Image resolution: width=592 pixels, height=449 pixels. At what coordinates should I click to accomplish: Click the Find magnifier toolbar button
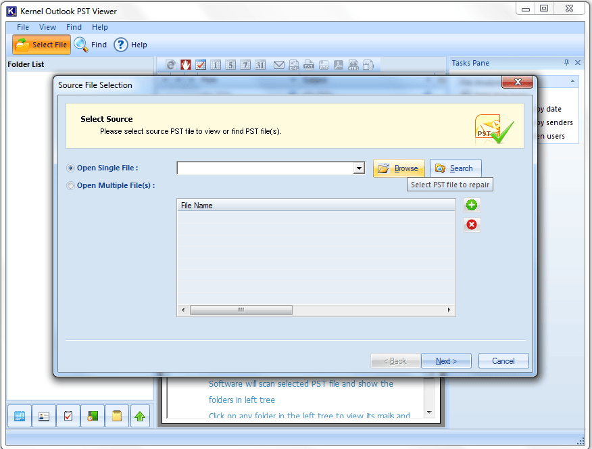pyautogui.click(x=91, y=45)
